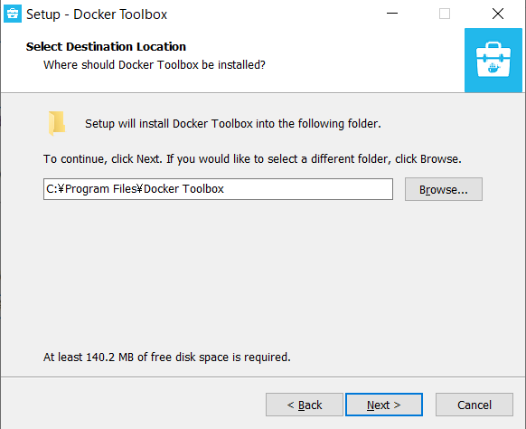Click the greyed-out maximize button
Screen dimensions: 526x429
pyautogui.click(x=445, y=14)
